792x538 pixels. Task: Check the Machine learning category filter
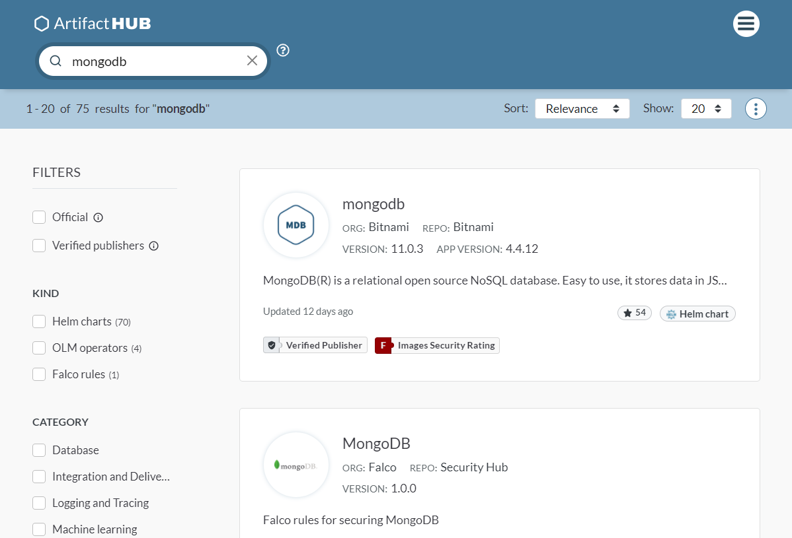[x=39, y=529]
